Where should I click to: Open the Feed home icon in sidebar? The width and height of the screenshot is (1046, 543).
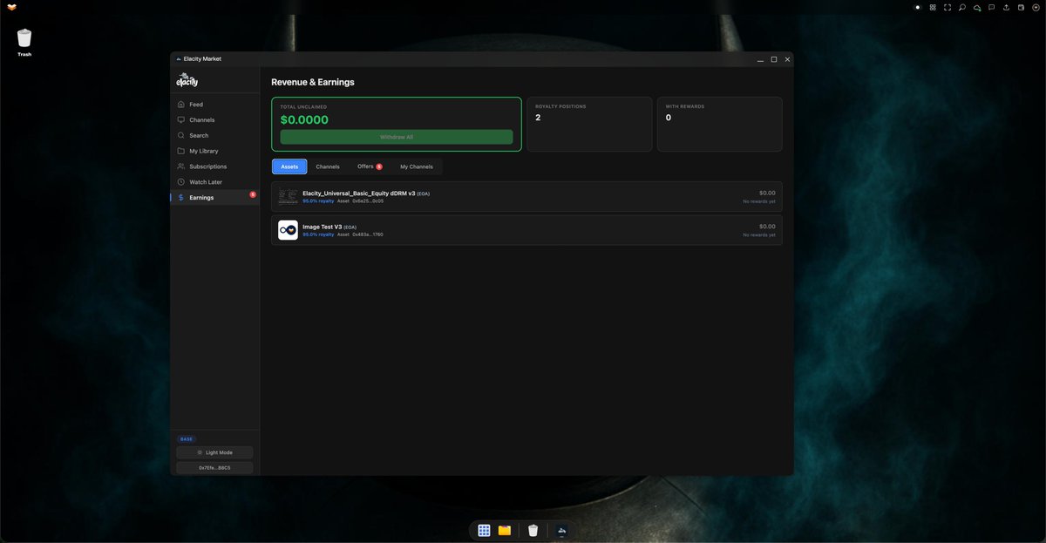click(180, 105)
